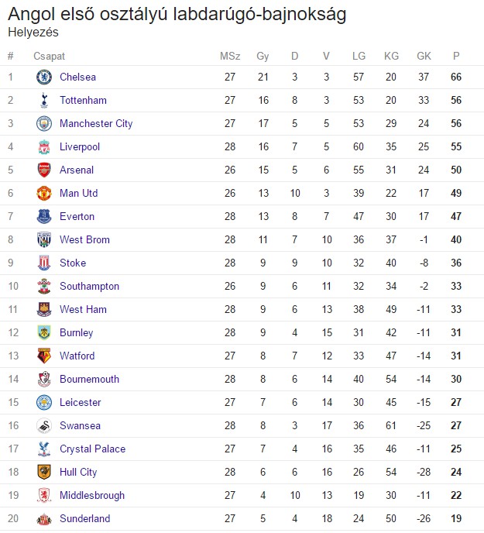
Task: Click the Arsenal club crest icon
Action: coord(43,170)
